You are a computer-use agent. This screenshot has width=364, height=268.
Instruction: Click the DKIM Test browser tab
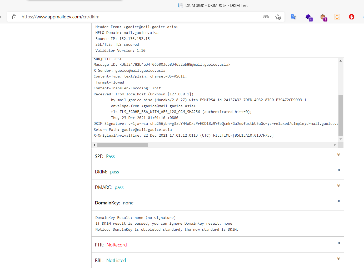tap(213, 6)
